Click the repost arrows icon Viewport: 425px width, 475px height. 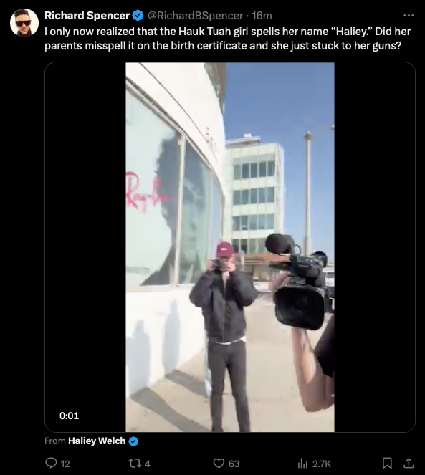tap(133, 464)
